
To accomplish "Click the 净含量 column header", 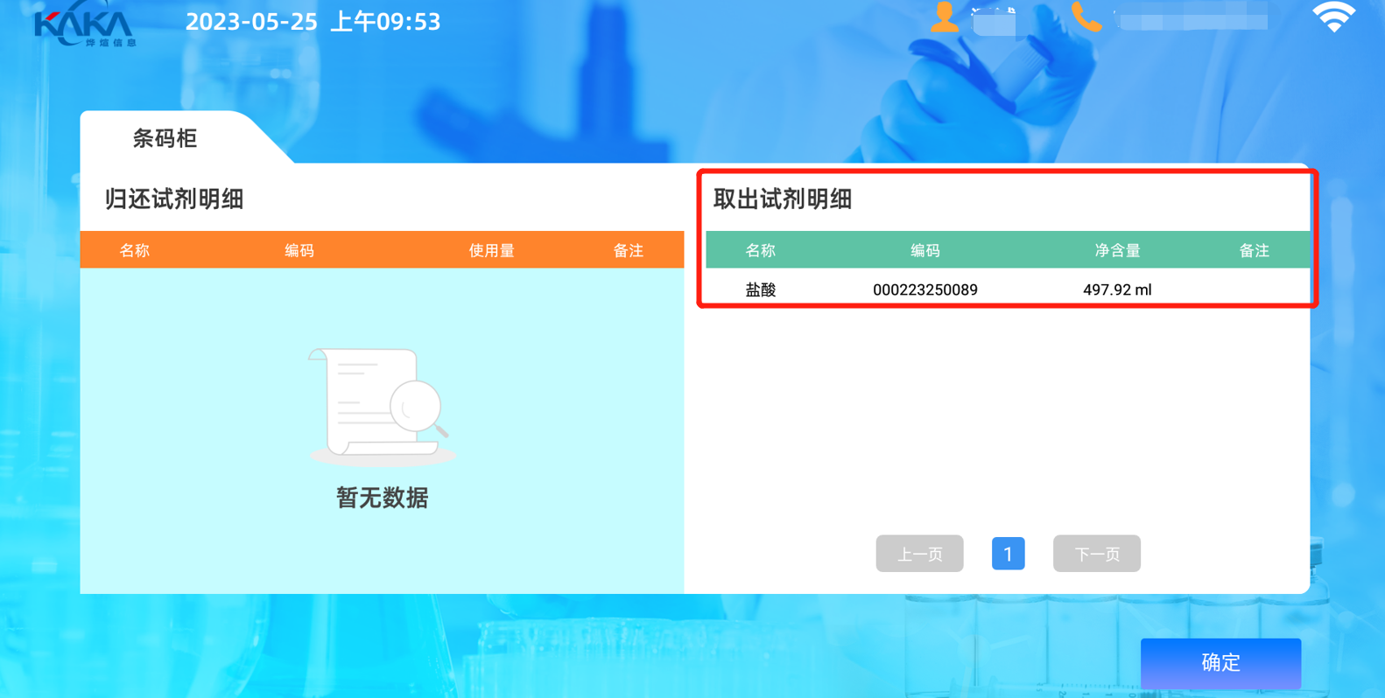I will click(x=1117, y=251).
